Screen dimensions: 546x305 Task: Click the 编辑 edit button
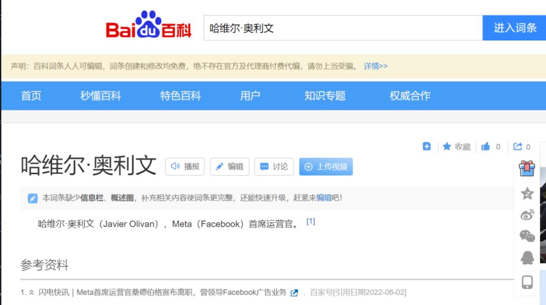pos(230,167)
